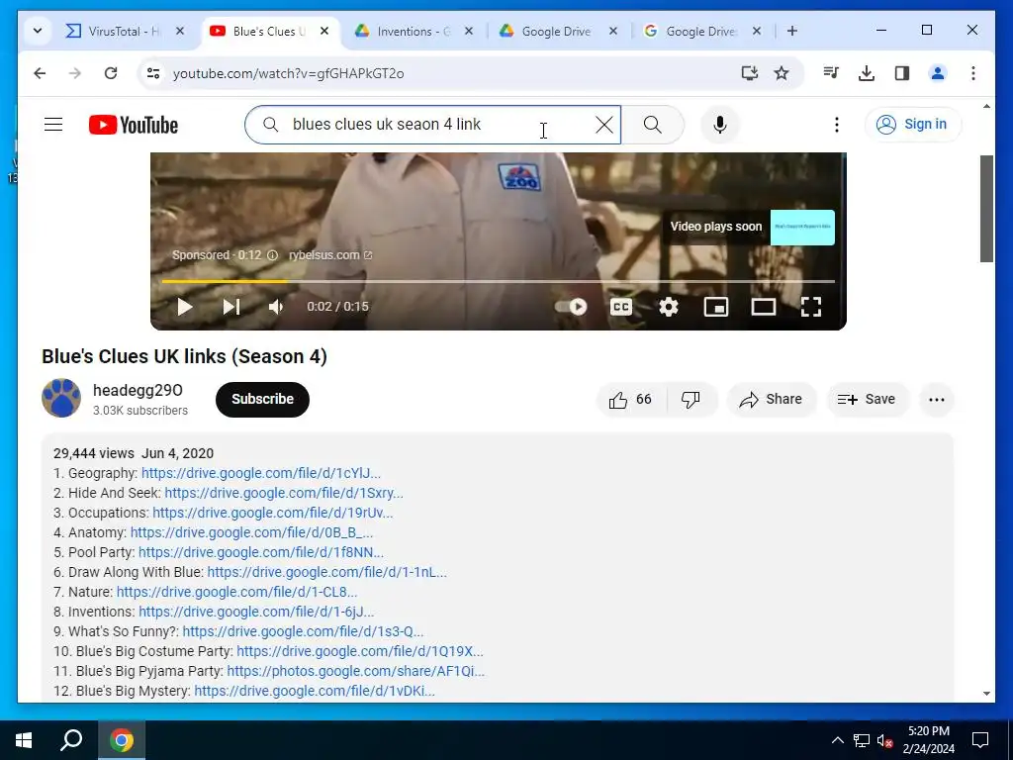Image resolution: width=1013 pixels, height=760 pixels.
Task: Open the Hide And Seek drive link
Action: [x=284, y=493]
